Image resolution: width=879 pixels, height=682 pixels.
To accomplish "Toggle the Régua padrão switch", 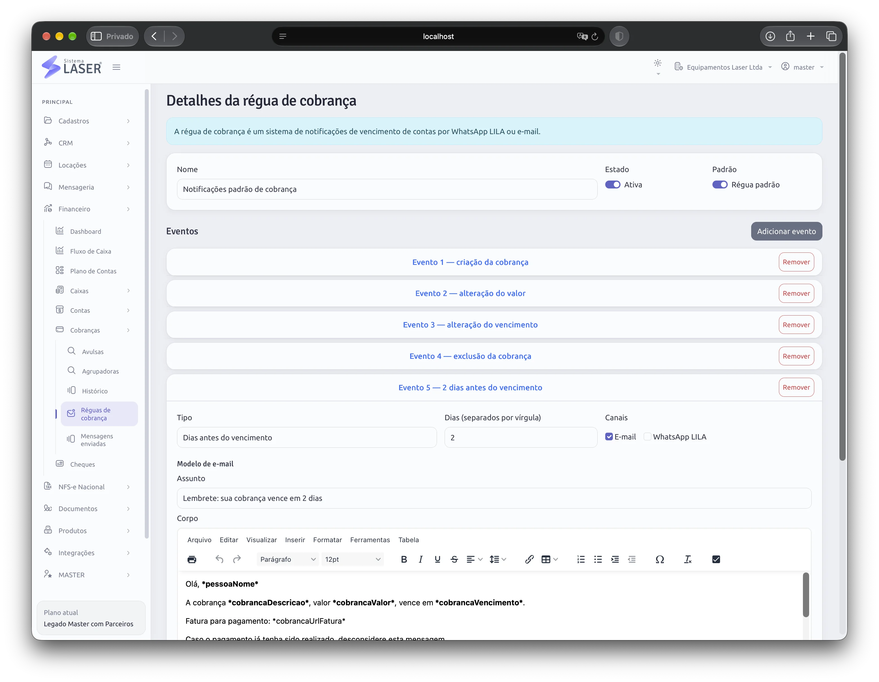I will [x=719, y=185].
